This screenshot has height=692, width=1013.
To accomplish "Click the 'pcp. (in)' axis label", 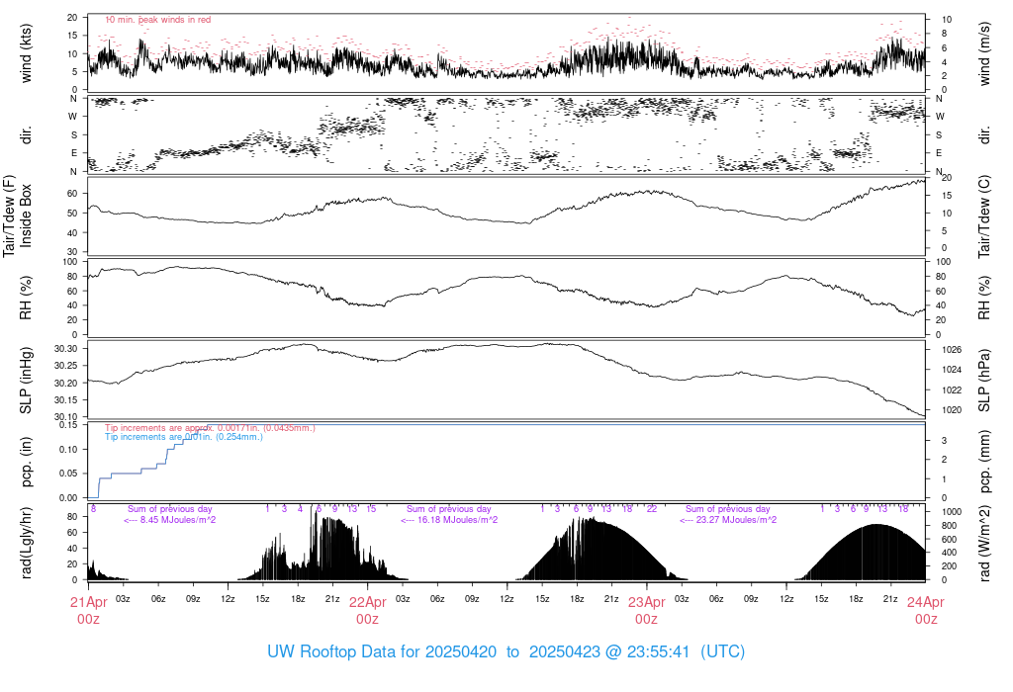I will point(26,462).
